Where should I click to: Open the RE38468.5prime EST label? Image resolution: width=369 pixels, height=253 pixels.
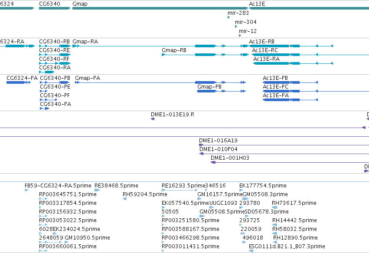coord(116,186)
